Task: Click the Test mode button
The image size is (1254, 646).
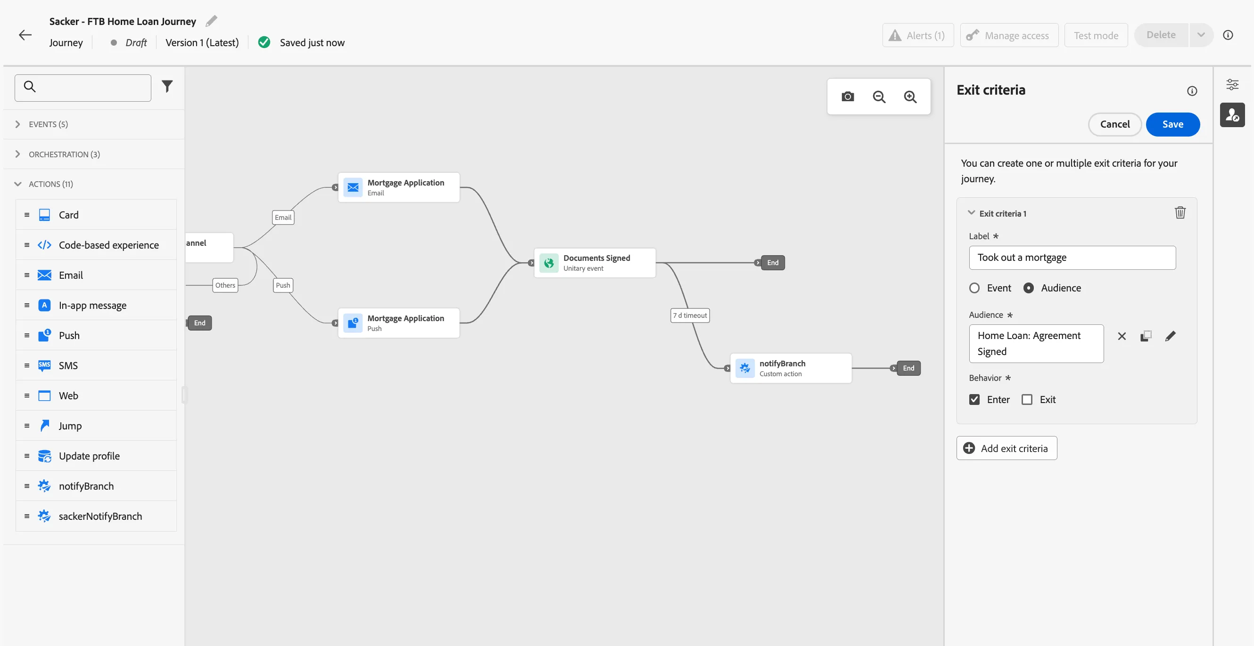Action: click(x=1096, y=35)
